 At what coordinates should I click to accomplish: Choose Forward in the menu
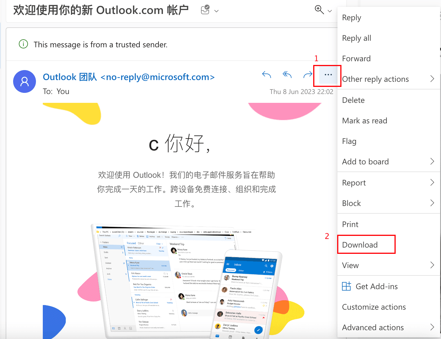389,59
